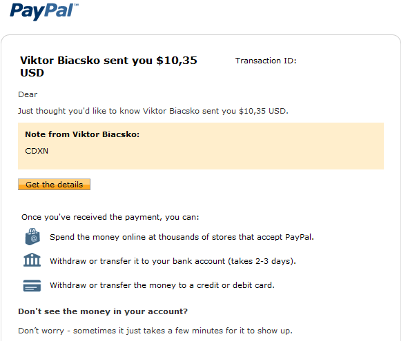Click the Transaction ID label
Image resolution: width=408 pixels, height=341 pixels.
[x=266, y=61]
